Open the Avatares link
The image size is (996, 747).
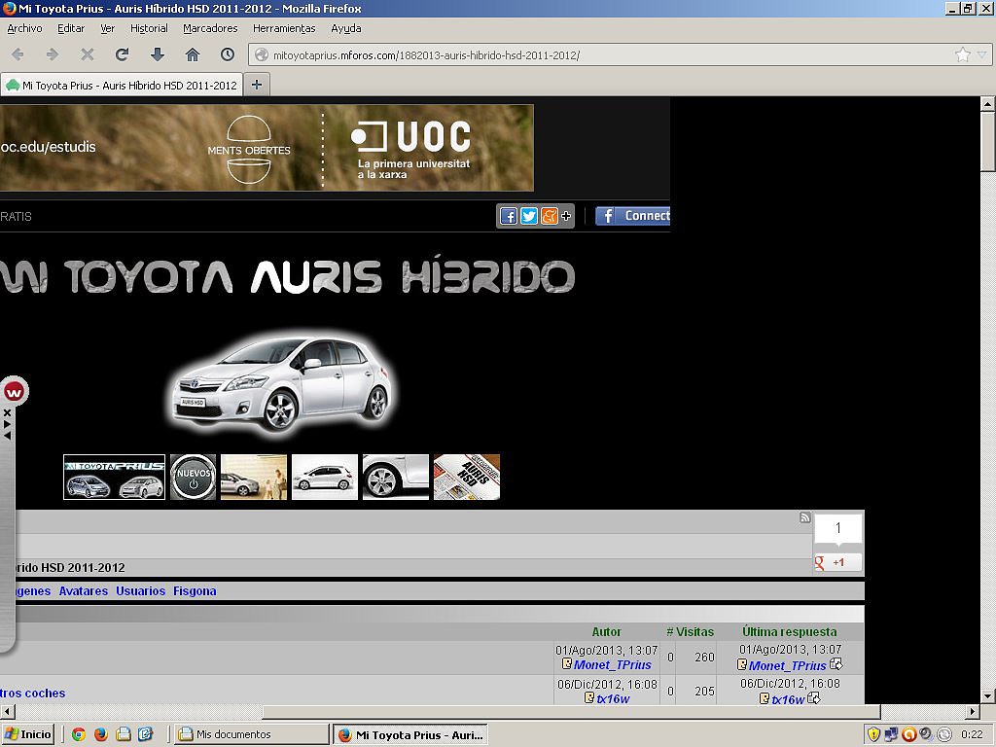84,590
